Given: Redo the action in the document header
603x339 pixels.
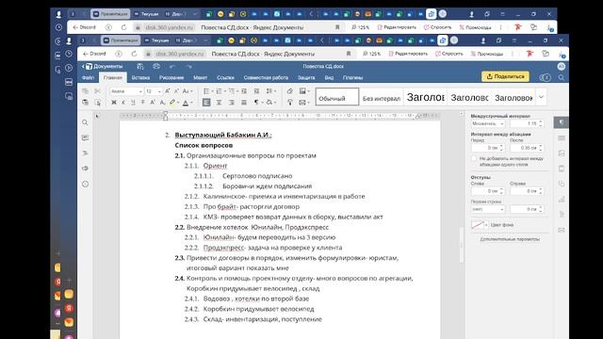Looking at the screenshot, I should point(188,67).
